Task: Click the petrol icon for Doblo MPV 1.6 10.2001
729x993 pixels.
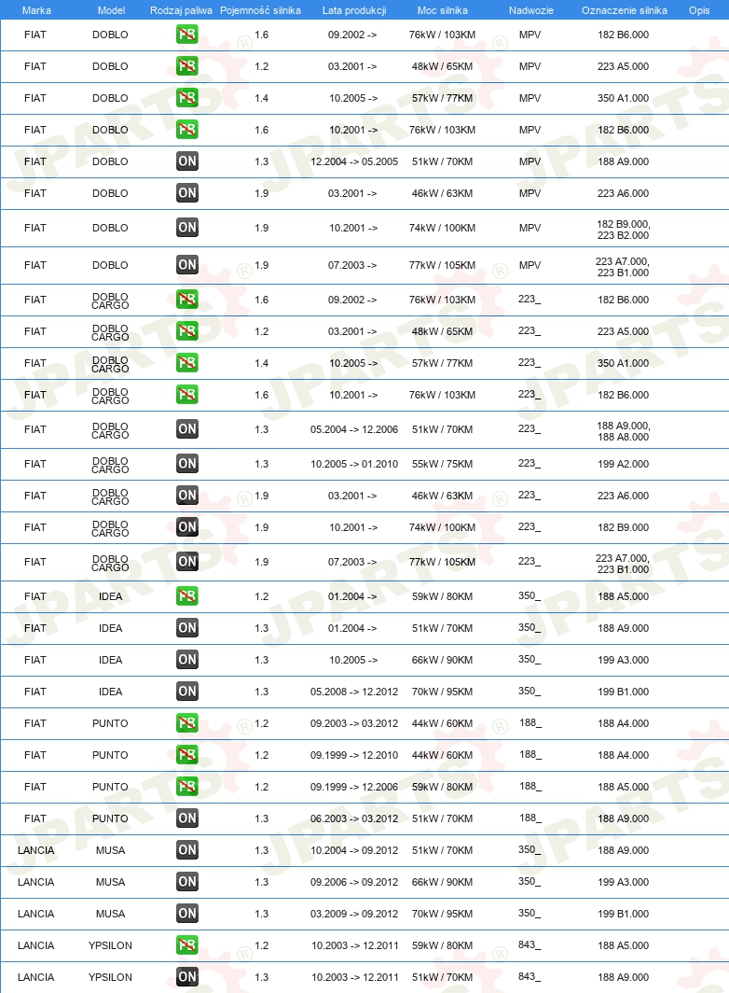Action: (x=186, y=129)
